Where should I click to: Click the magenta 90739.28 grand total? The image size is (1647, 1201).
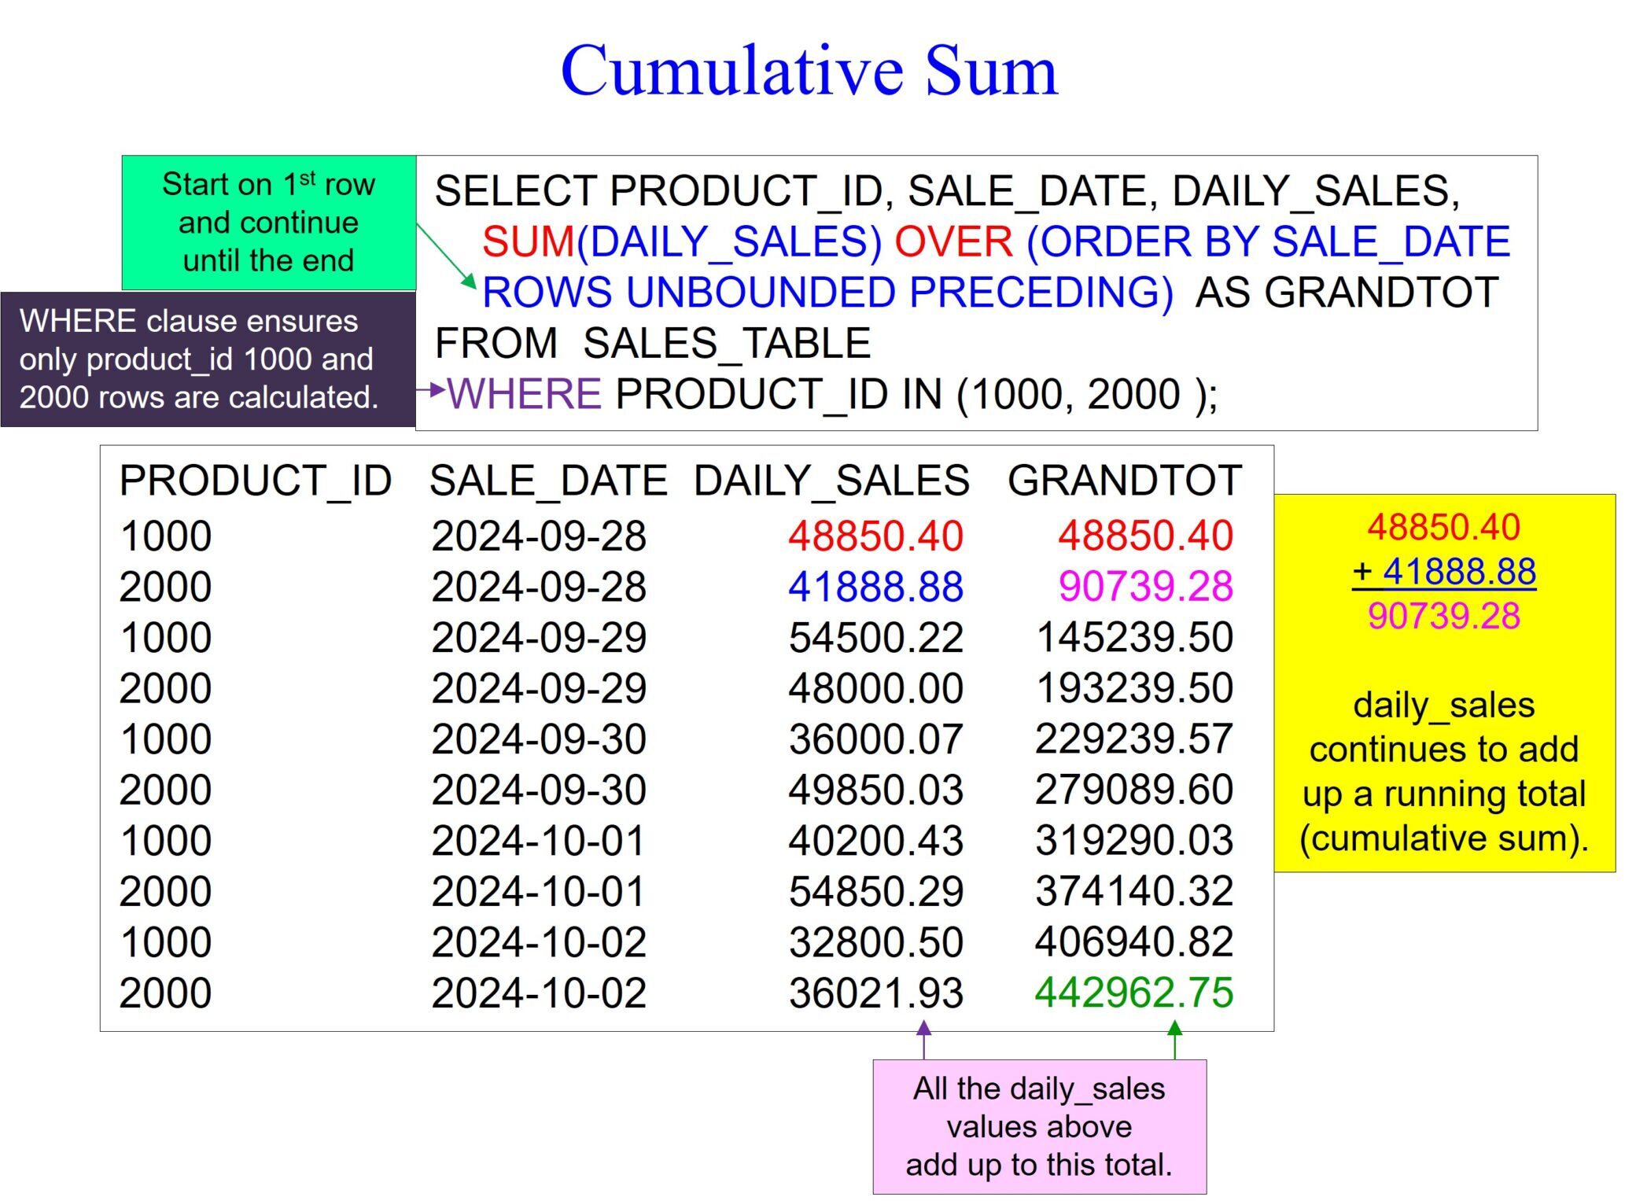1145,587
